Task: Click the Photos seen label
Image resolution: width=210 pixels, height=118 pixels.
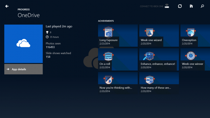Action: pos(53,44)
